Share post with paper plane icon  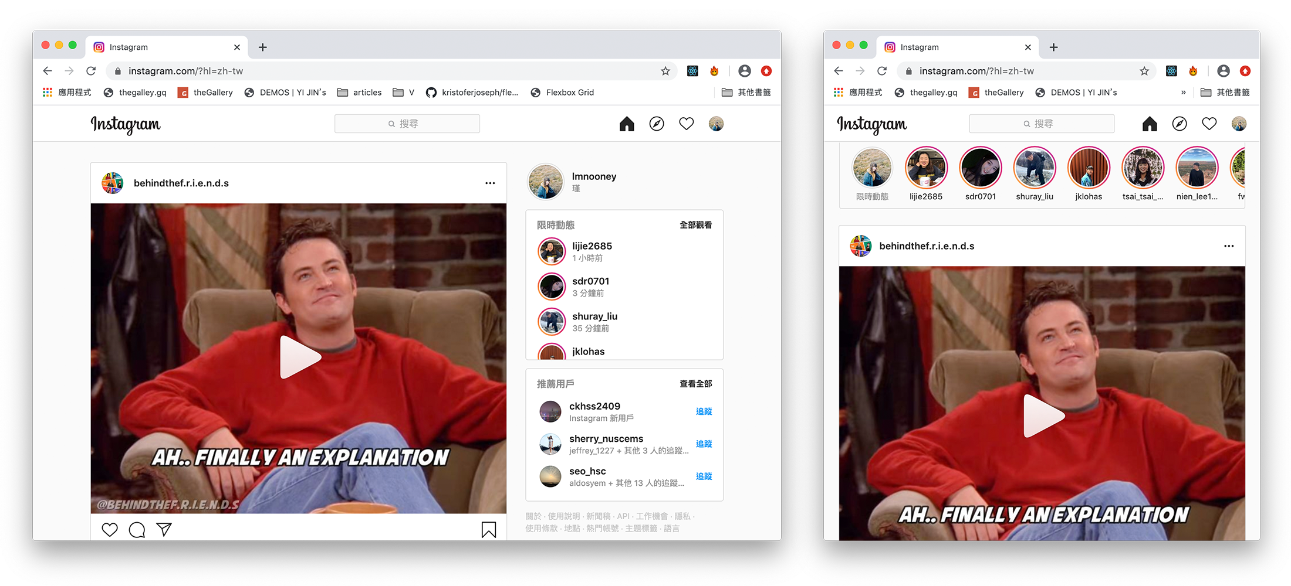click(x=164, y=530)
